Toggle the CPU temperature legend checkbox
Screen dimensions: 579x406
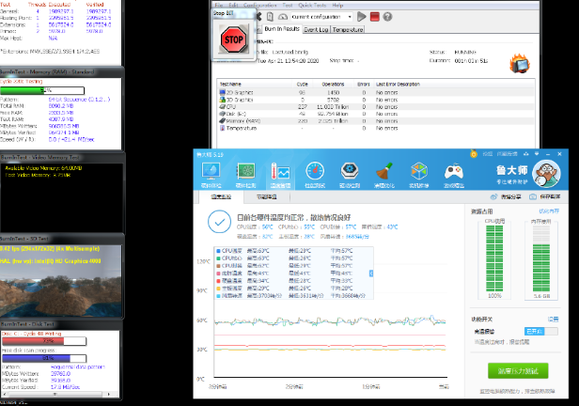219,251
